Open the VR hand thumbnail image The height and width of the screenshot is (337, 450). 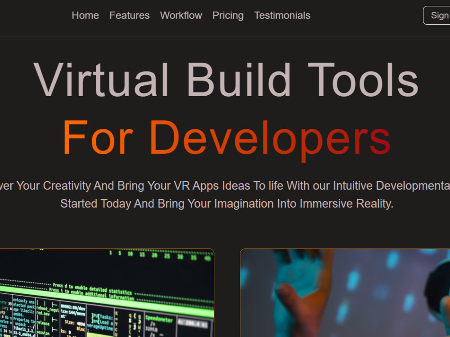[345, 293]
